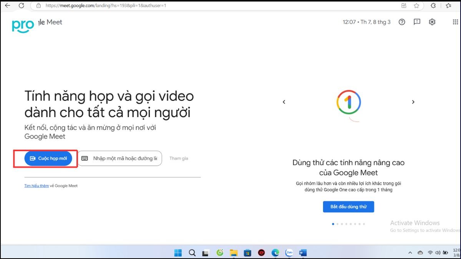This screenshot has height=259, width=461.
Task: Click the heading 'Dùng thử các tính năng nâng cao'
Action: (348, 163)
